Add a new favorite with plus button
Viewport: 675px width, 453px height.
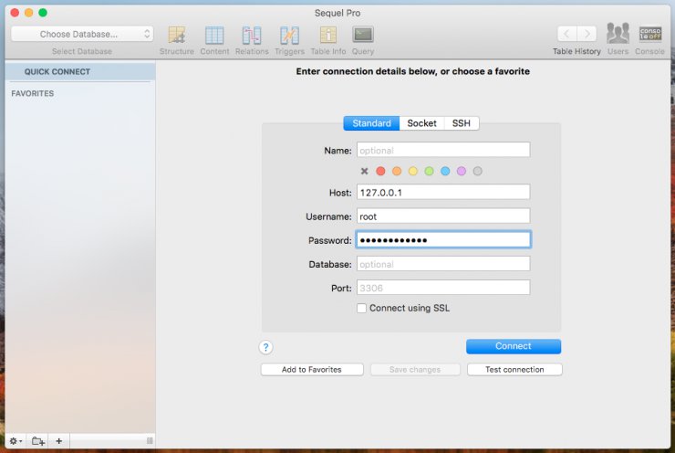click(59, 441)
